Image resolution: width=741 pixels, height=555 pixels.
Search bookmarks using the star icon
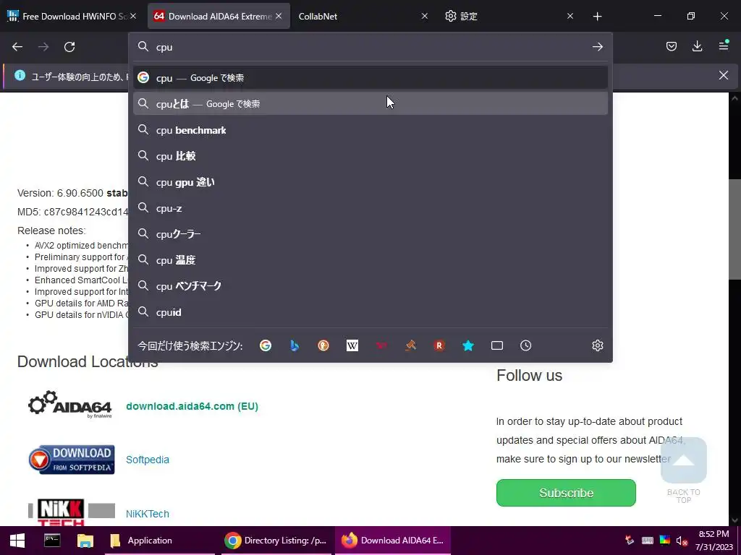coord(468,345)
